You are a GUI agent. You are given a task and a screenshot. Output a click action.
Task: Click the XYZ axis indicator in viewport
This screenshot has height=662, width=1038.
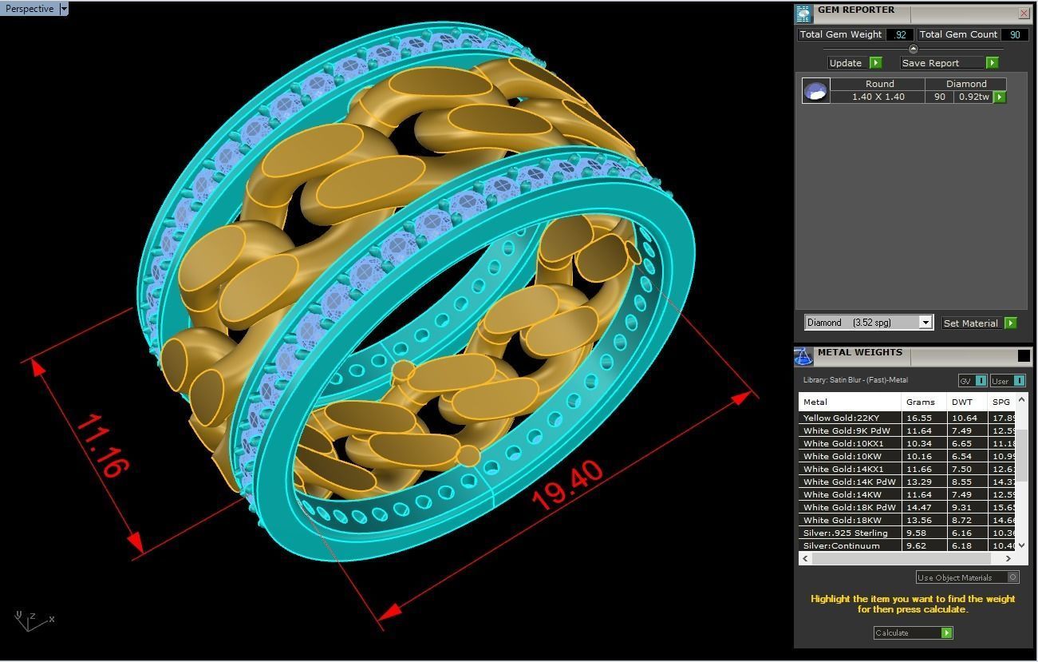[34, 620]
